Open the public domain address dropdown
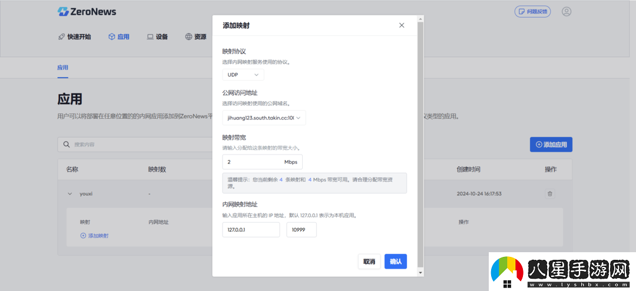Image resolution: width=636 pixels, height=291 pixels. tap(264, 118)
